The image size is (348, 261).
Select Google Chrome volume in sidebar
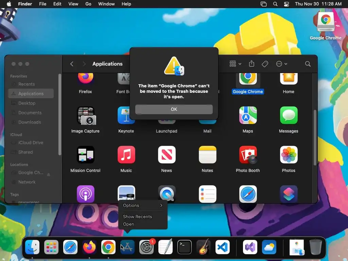31,172
